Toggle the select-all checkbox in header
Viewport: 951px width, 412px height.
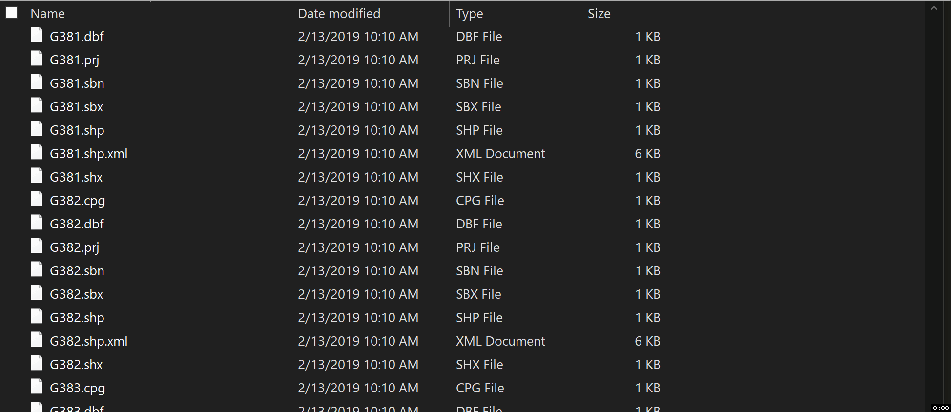point(11,12)
